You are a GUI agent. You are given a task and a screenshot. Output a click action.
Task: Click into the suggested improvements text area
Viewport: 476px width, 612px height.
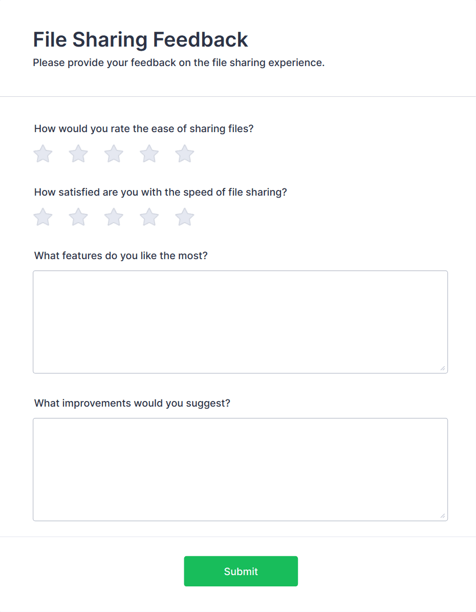(x=240, y=469)
